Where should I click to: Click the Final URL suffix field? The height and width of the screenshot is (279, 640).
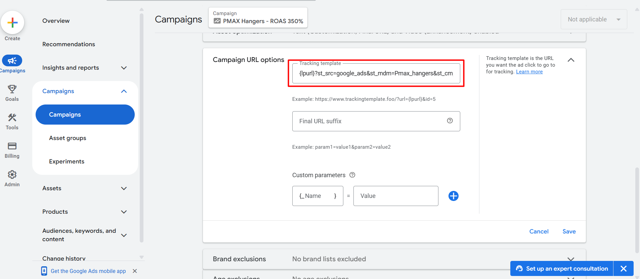click(x=376, y=121)
